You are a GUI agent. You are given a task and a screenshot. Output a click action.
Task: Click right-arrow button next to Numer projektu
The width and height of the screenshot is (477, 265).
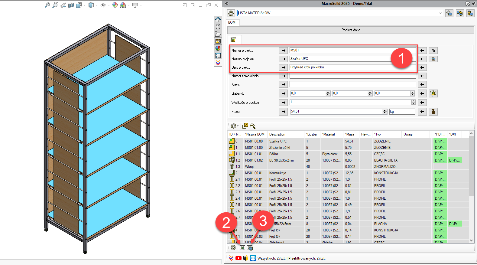[x=284, y=51]
